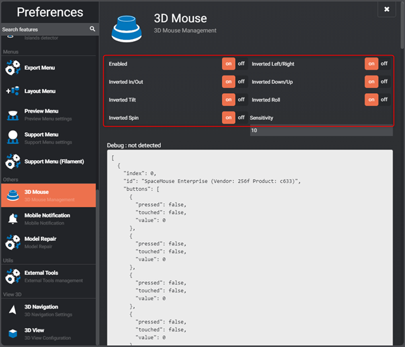
Task: Click the Support Menu icon
Action: click(12, 137)
